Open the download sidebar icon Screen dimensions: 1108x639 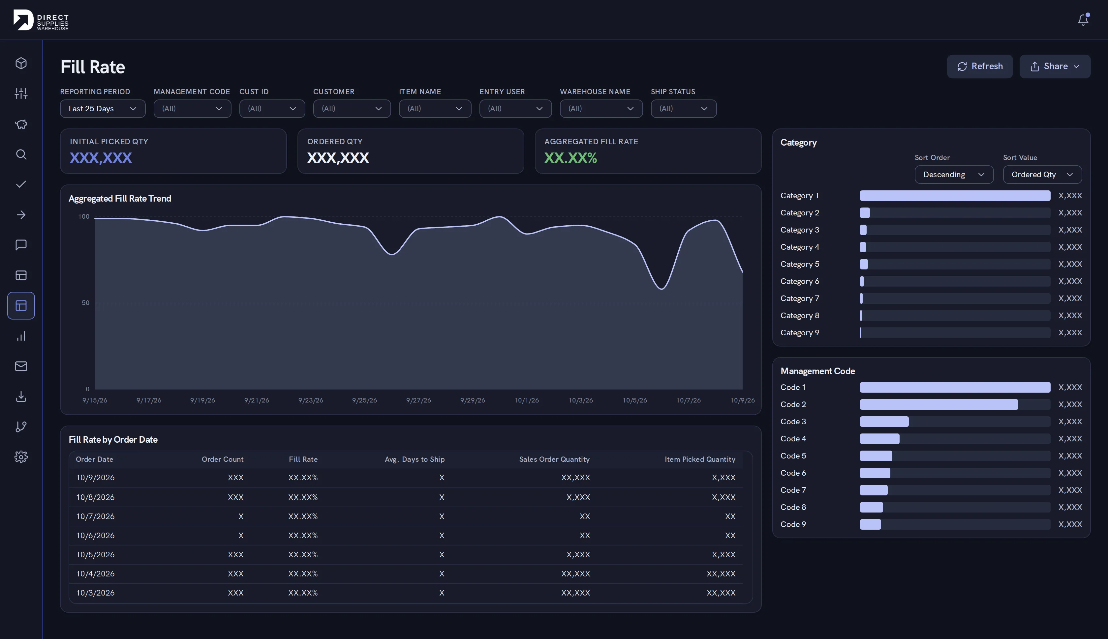[21, 396]
